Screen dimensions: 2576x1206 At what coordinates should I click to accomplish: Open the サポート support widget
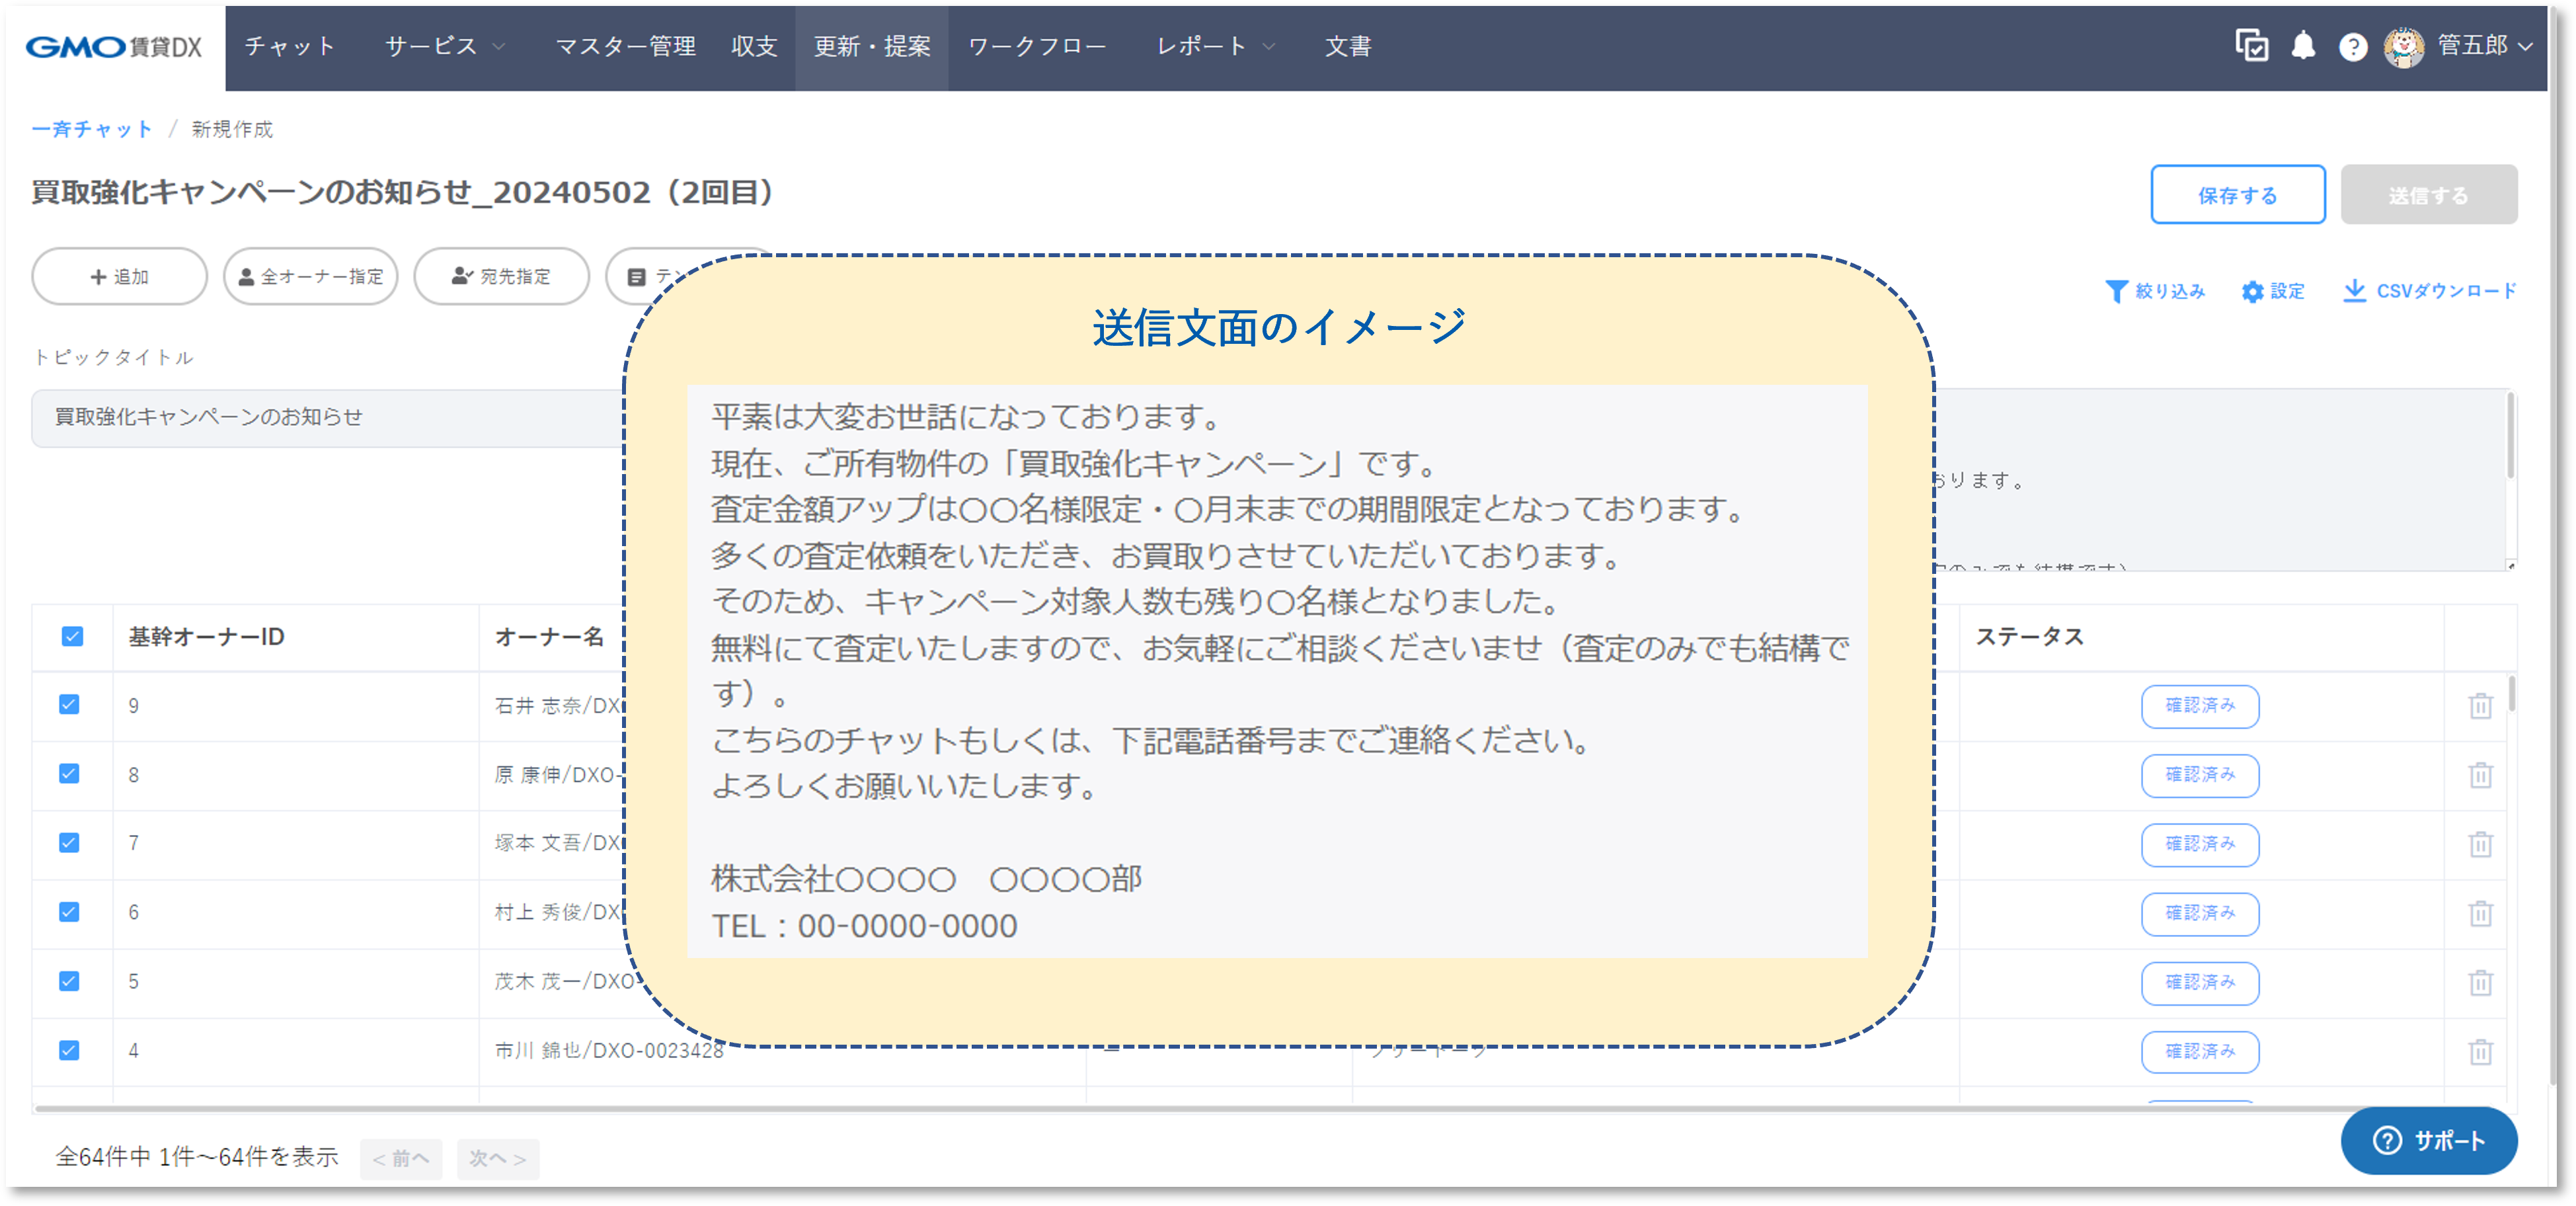(2430, 1140)
